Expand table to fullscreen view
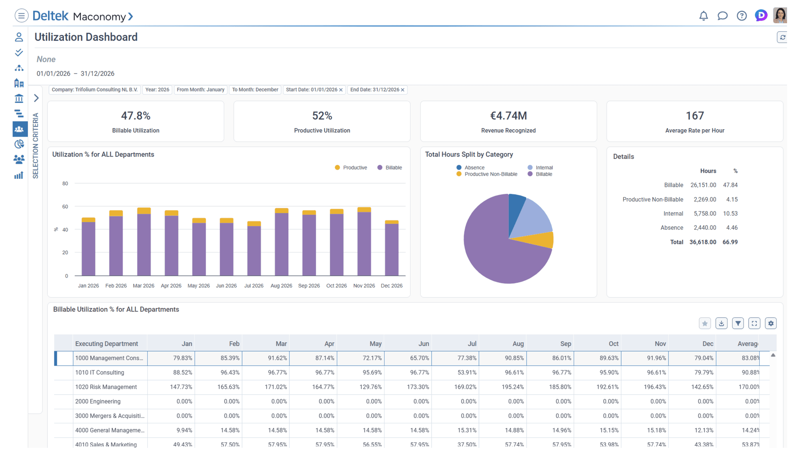 [x=754, y=323]
